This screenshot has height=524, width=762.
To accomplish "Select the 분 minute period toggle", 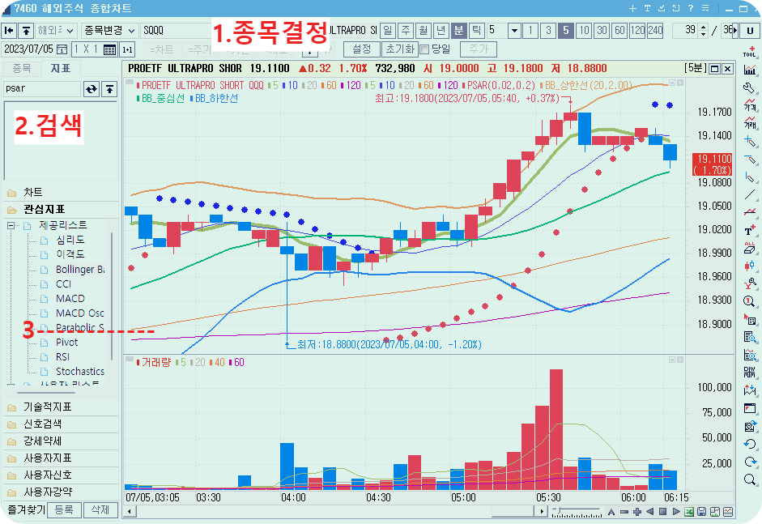I will 458,31.
